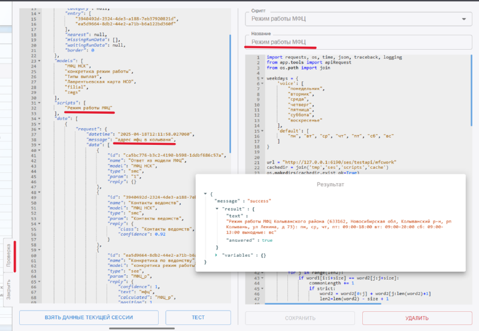Collapse the weekdays dict in Python editor
479x331 pixels.
[x=262, y=78]
